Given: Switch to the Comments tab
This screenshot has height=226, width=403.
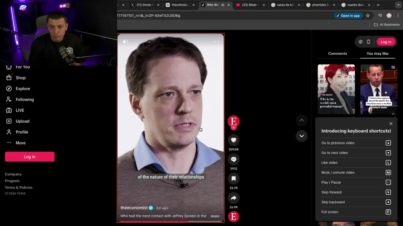Looking at the screenshot, I should coord(338,53).
